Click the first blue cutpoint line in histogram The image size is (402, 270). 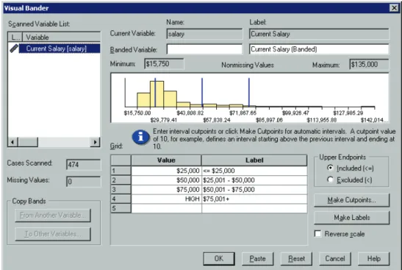pos(155,93)
